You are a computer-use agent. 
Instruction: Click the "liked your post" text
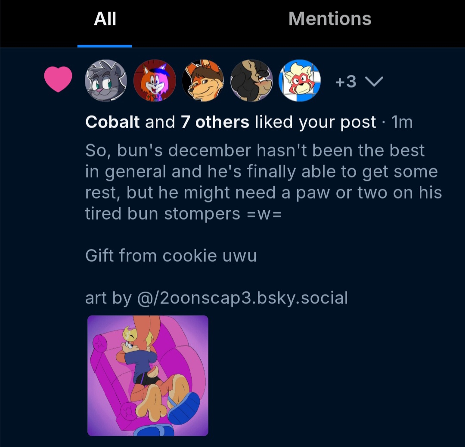(315, 122)
